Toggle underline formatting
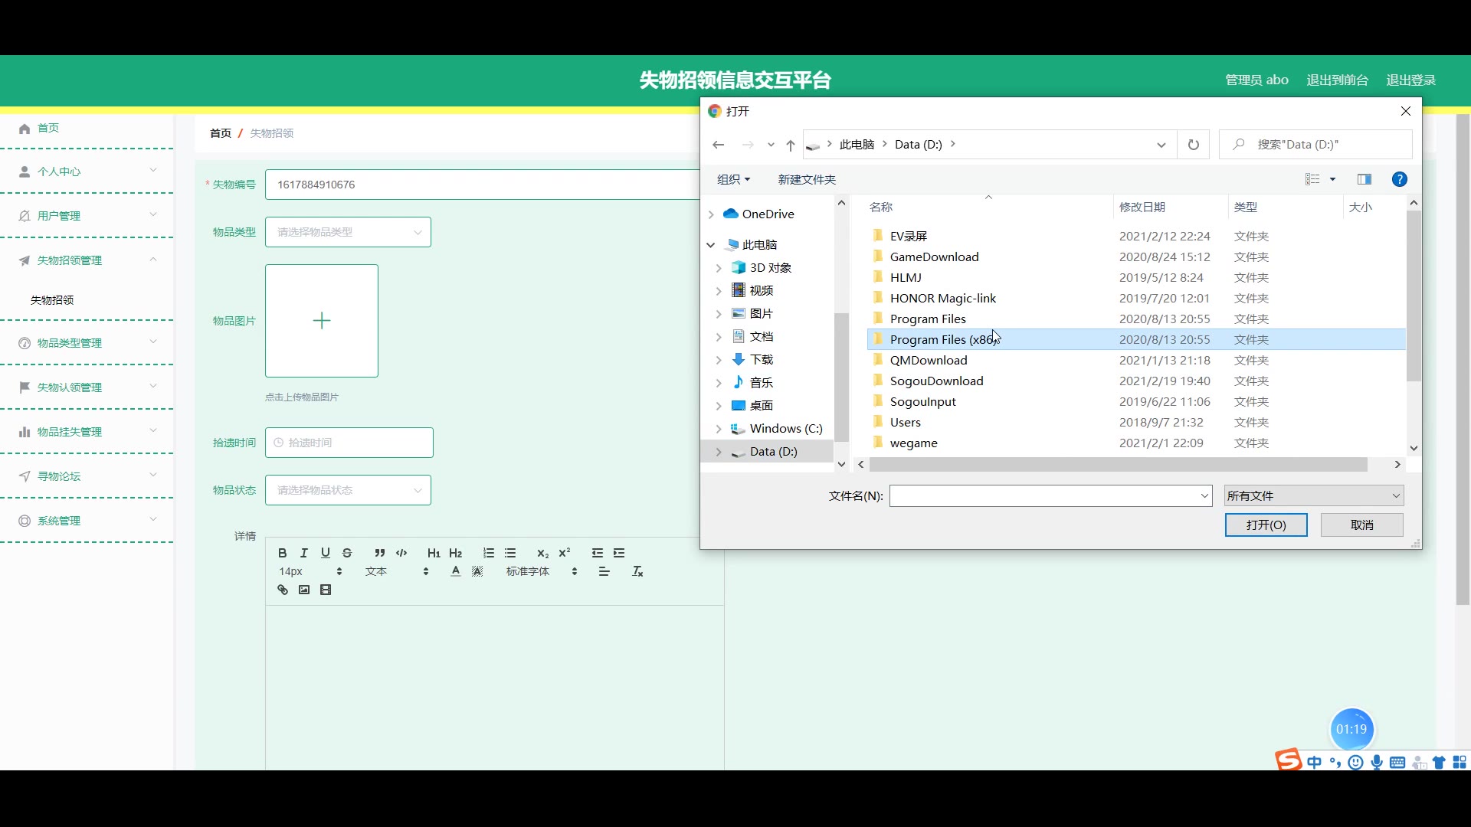Viewport: 1471px width, 827px height. (x=325, y=553)
